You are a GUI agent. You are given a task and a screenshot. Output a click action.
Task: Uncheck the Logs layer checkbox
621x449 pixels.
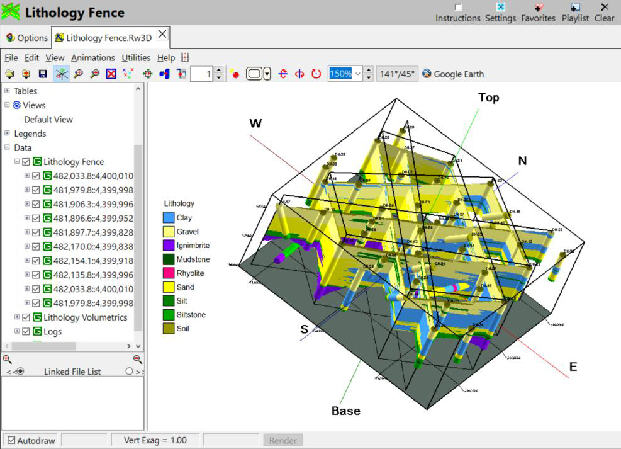[26, 331]
